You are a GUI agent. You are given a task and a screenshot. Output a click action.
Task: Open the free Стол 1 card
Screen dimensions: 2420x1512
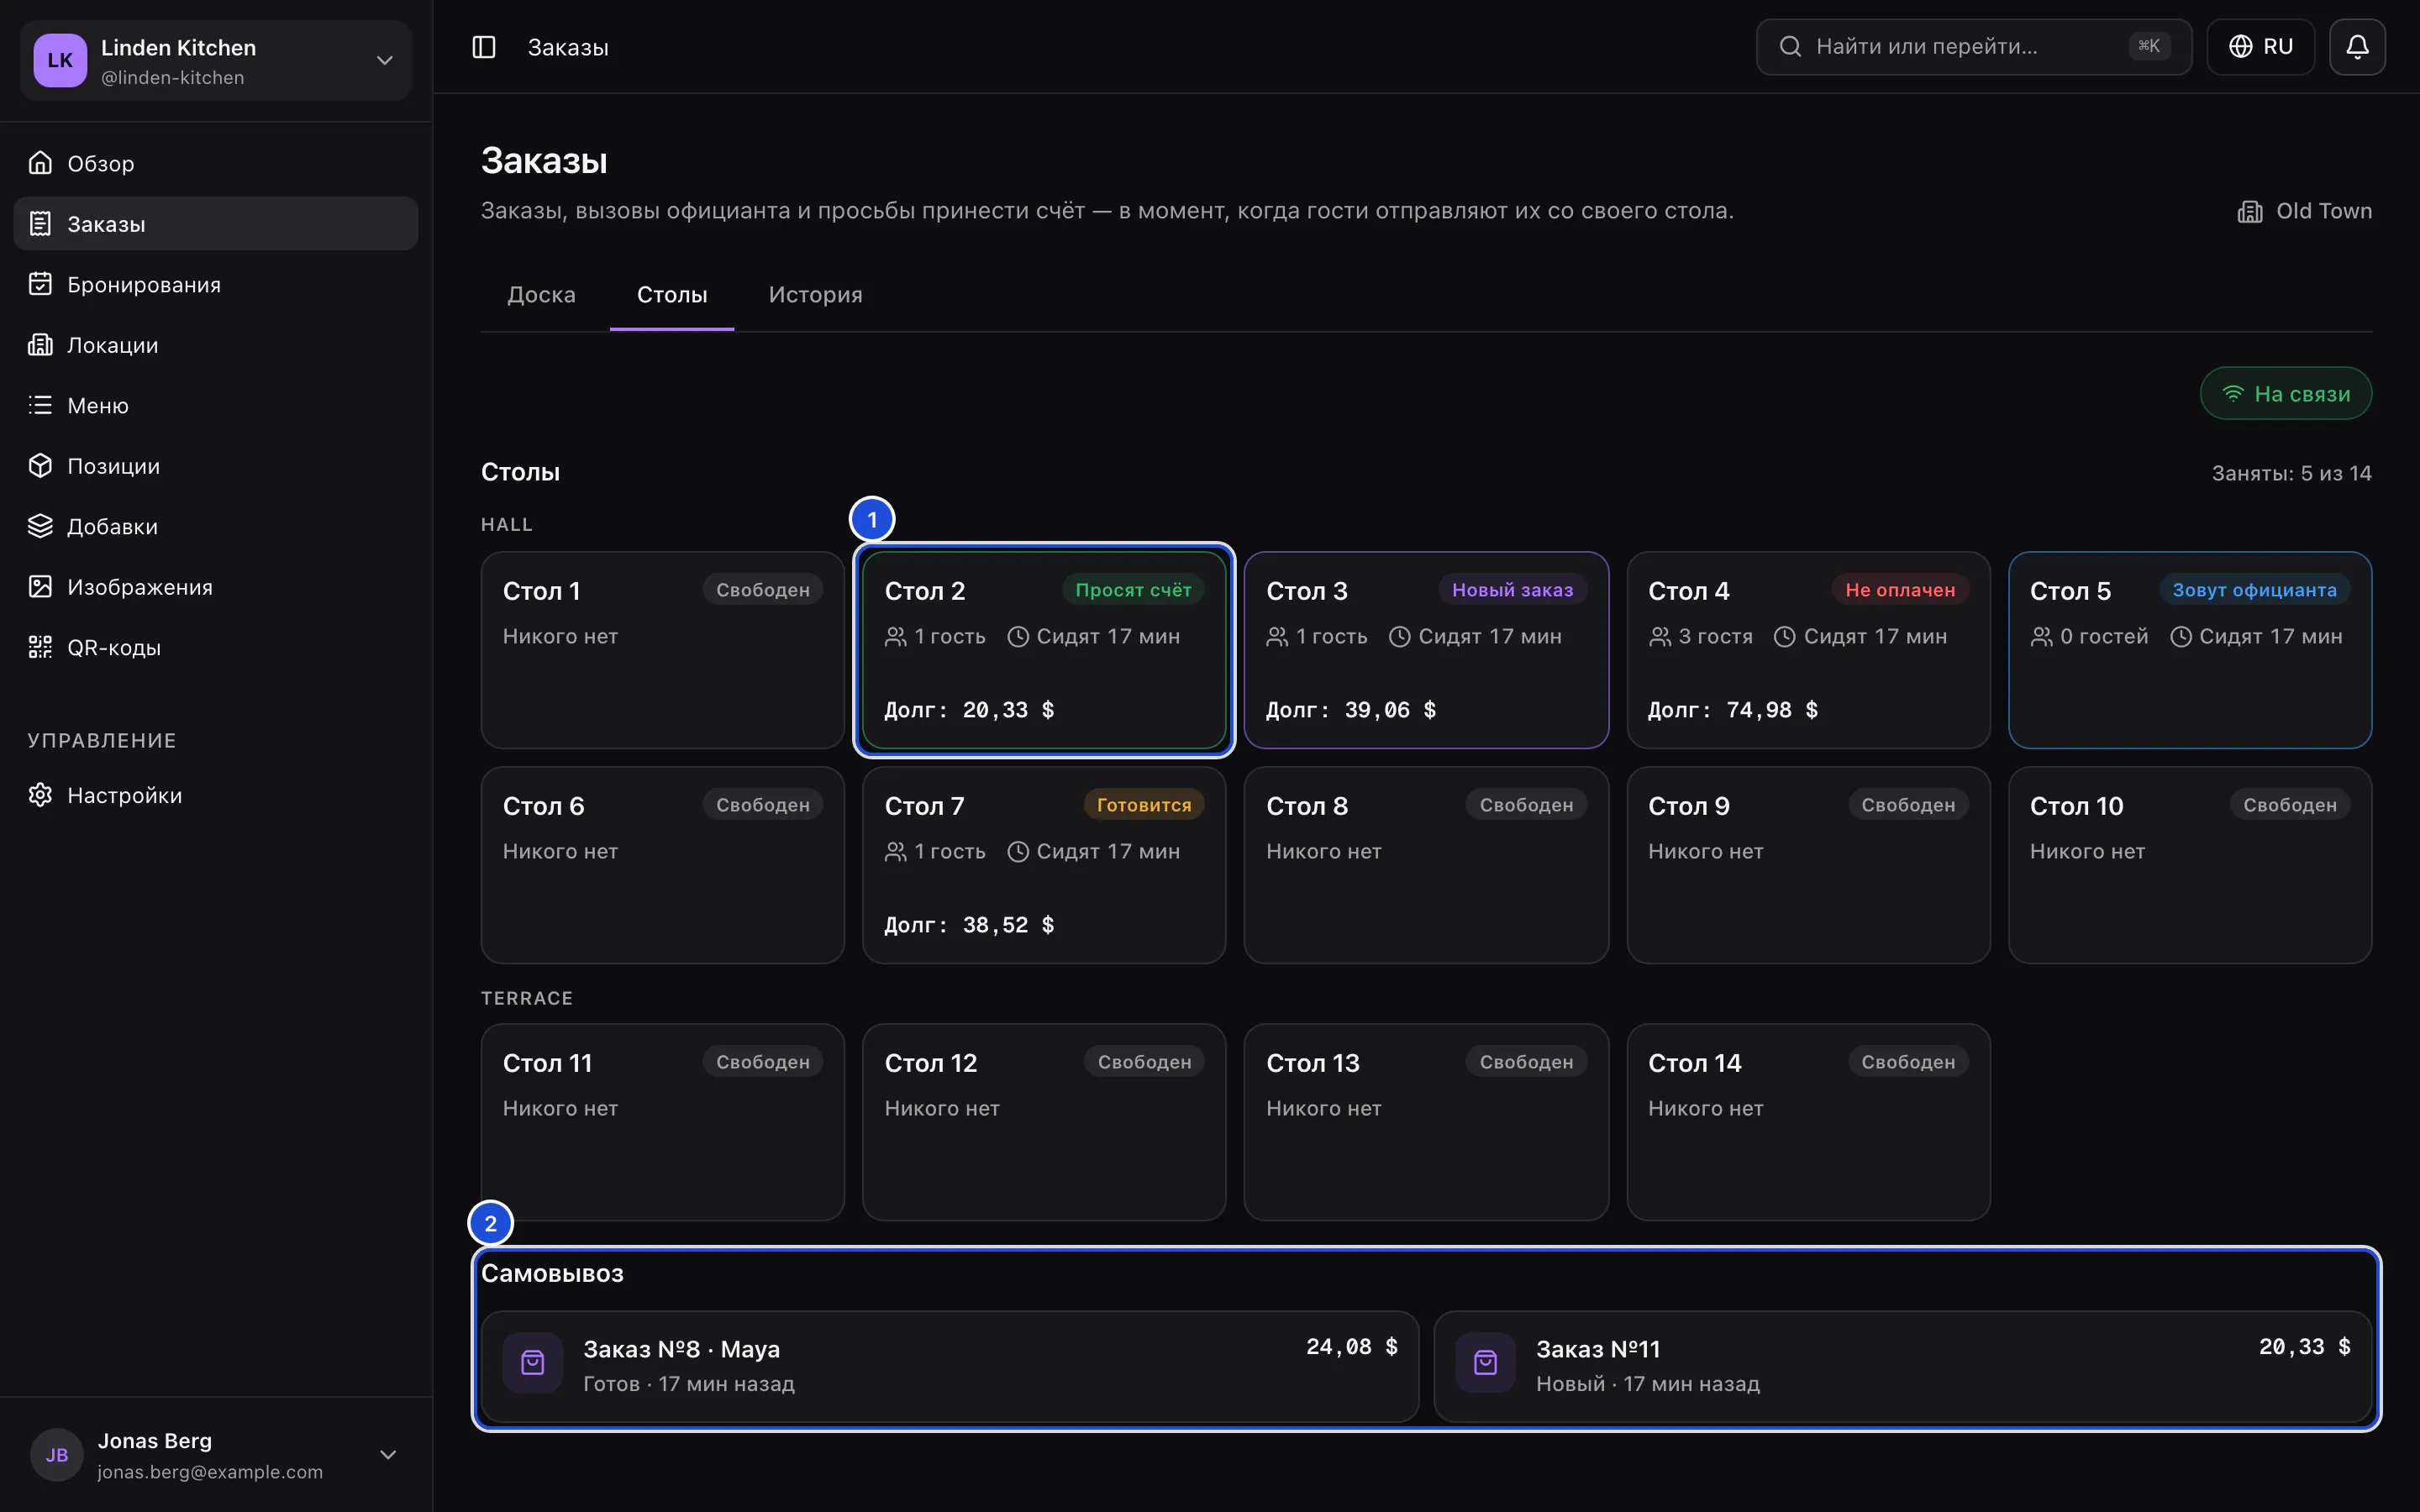pyautogui.click(x=662, y=650)
